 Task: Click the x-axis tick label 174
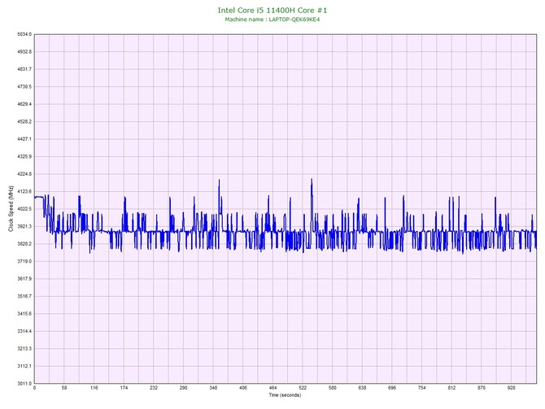tap(124, 388)
